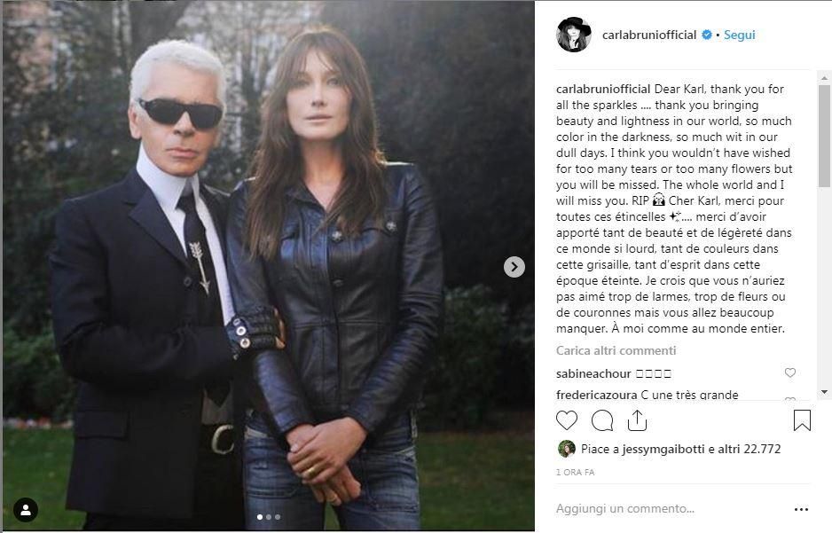Load more comments with Carica altri commenti
832x533 pixels.
tap(616, 350)
